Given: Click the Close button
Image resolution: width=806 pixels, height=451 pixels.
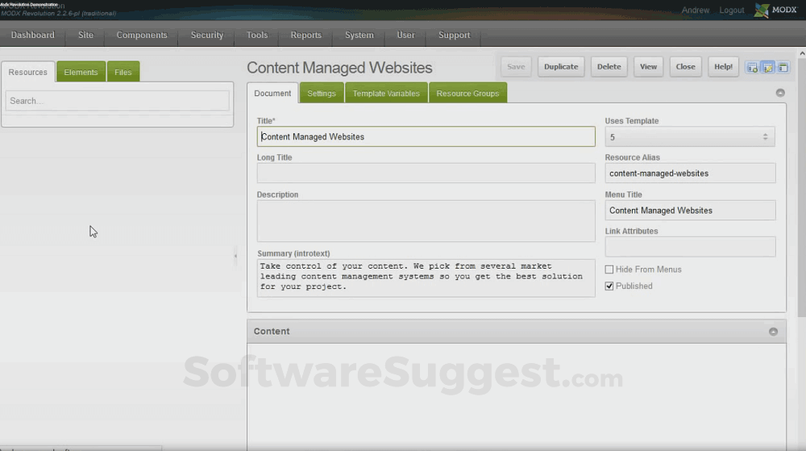Looking at the screenshot, I should point(686,67).
